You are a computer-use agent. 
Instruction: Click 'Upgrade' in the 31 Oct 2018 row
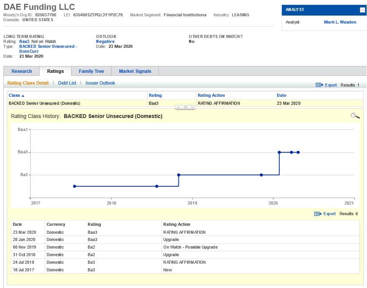[171, 255]
